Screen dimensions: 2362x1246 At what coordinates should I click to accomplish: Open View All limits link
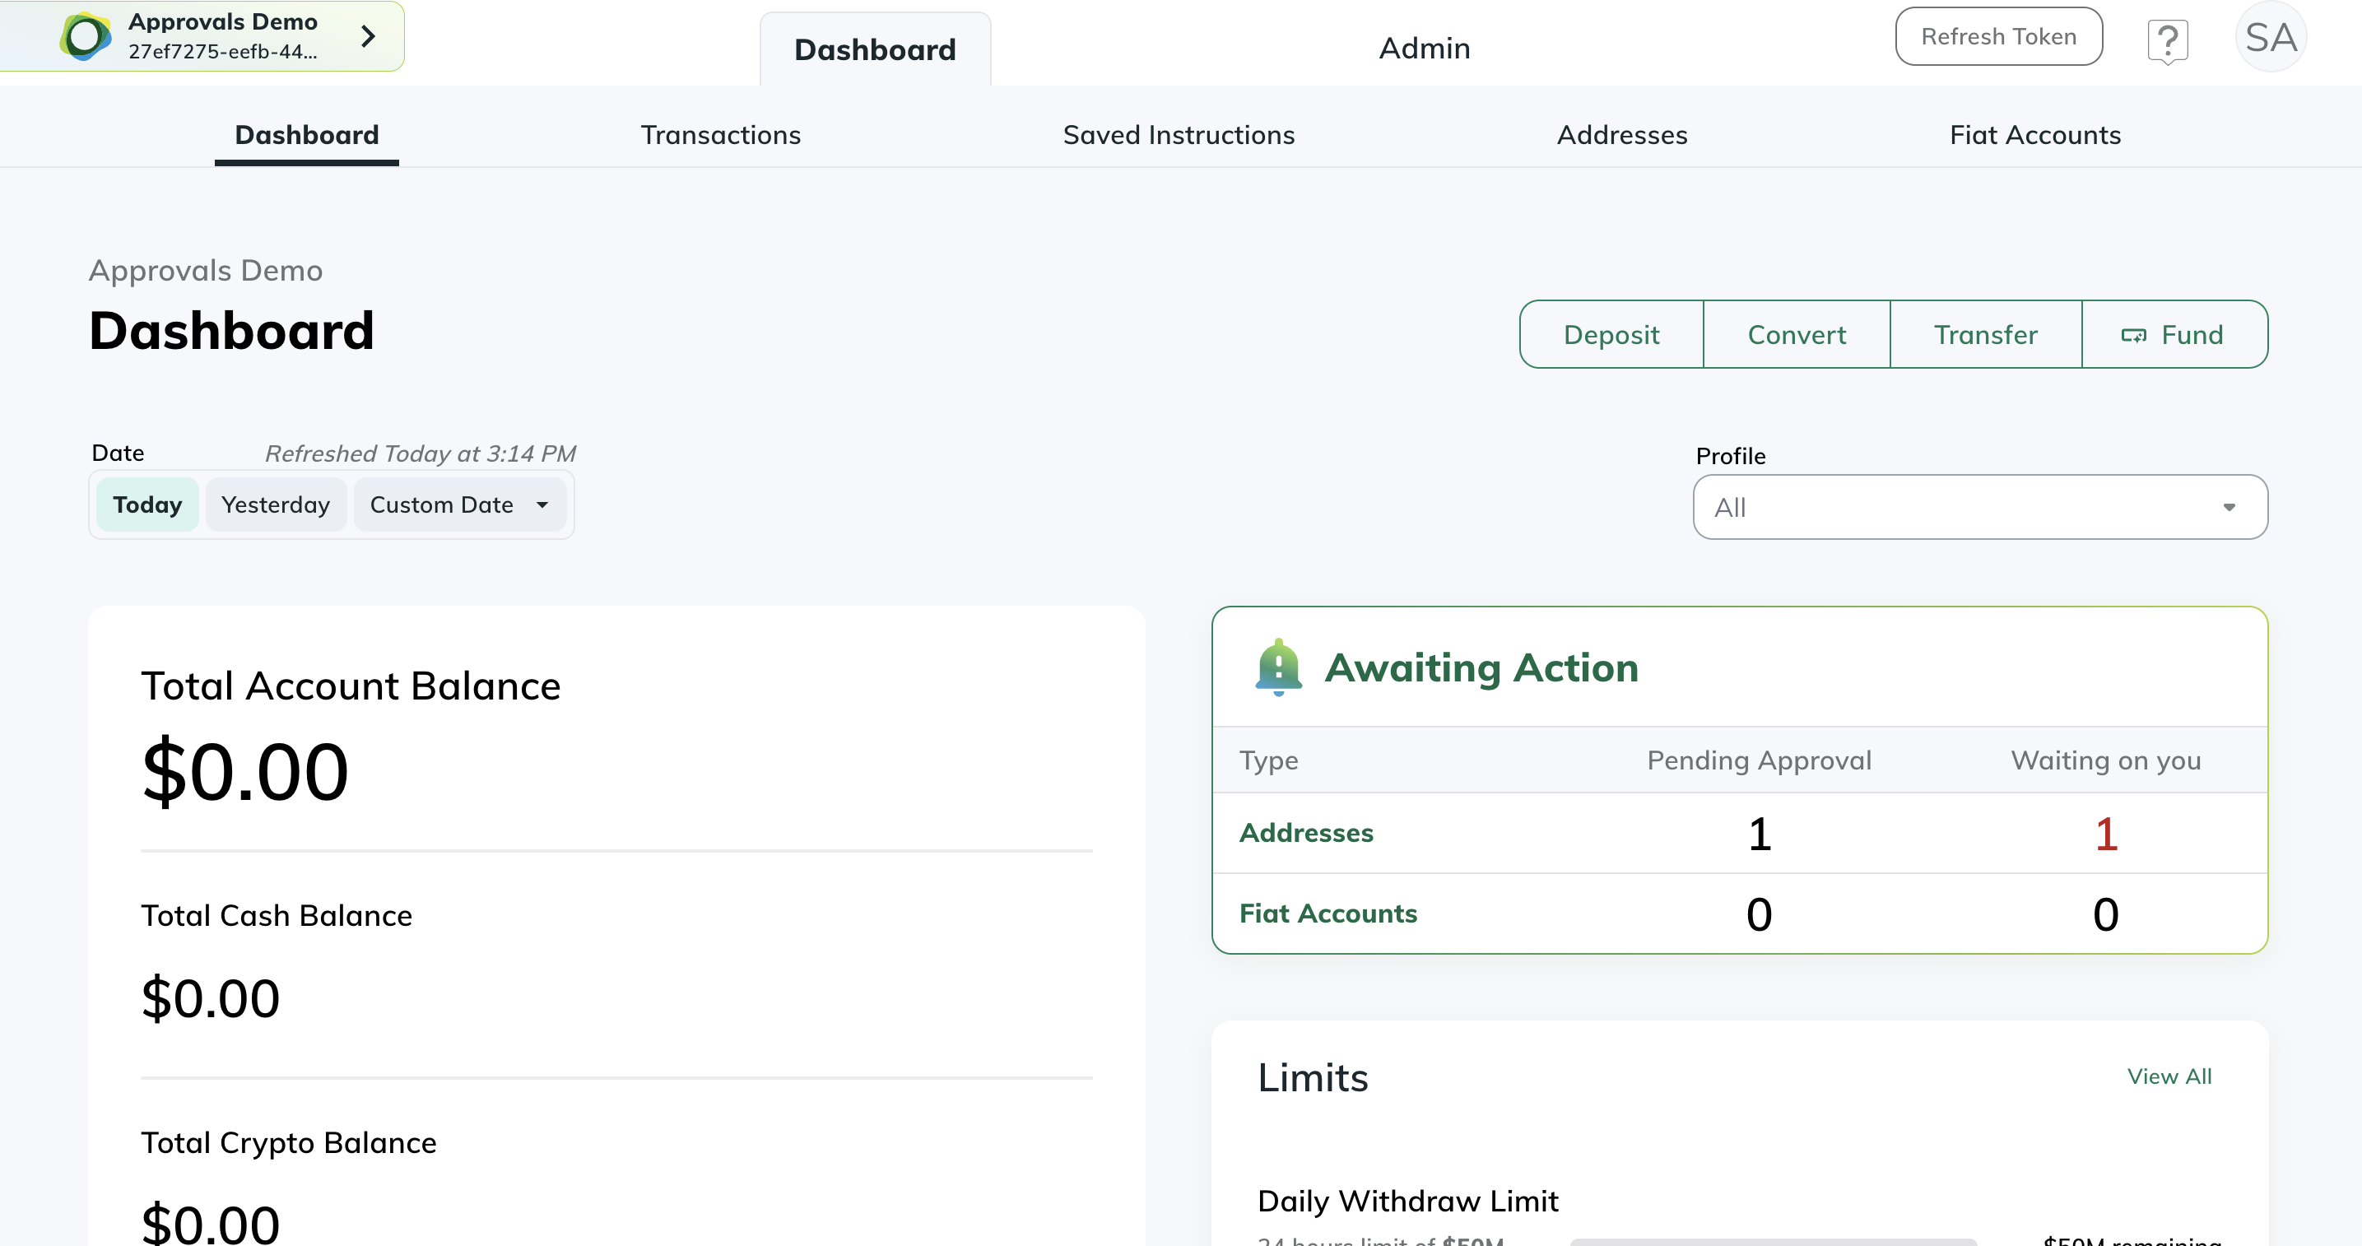(x=2169, y=1076)
